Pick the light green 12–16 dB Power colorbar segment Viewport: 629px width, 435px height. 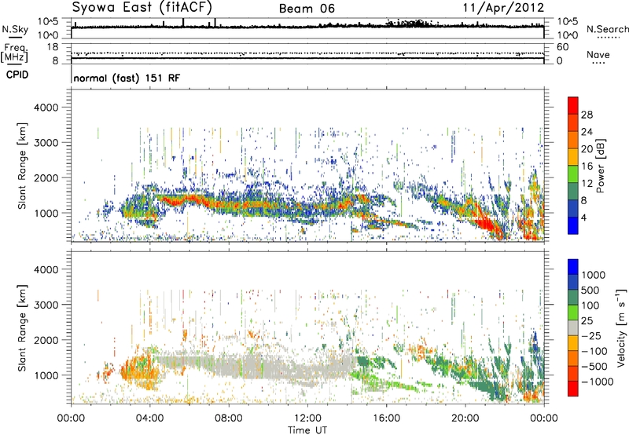coord(573,174)
